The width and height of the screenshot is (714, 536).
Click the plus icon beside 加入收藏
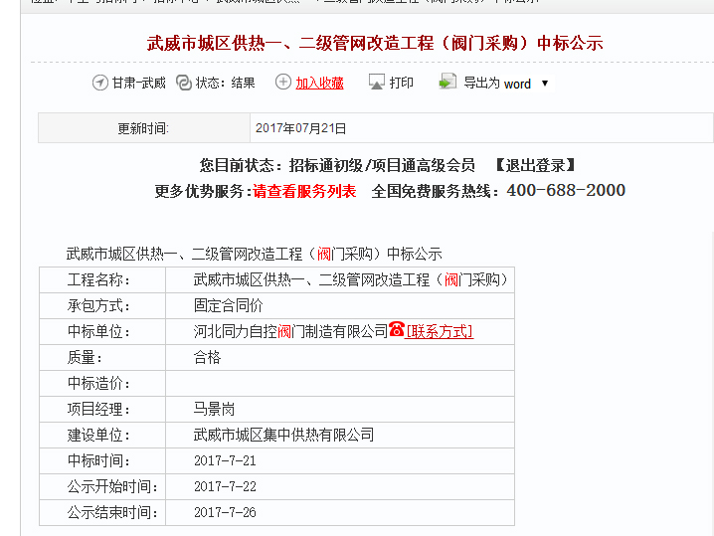point(283,83)
